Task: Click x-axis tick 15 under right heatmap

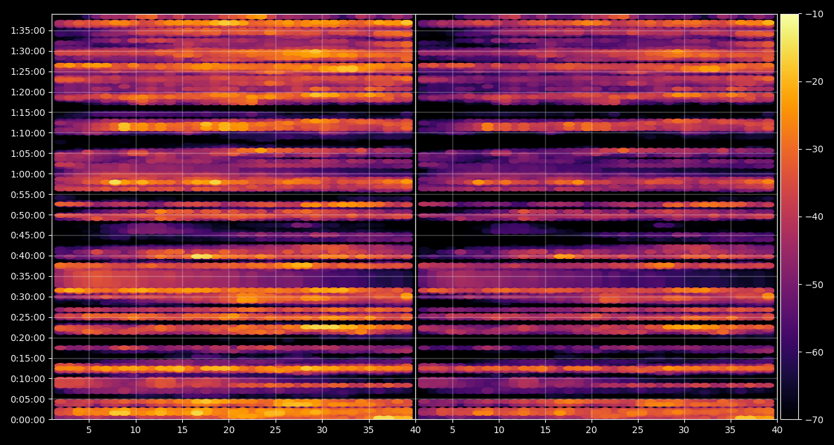Action: coord(545,430)
